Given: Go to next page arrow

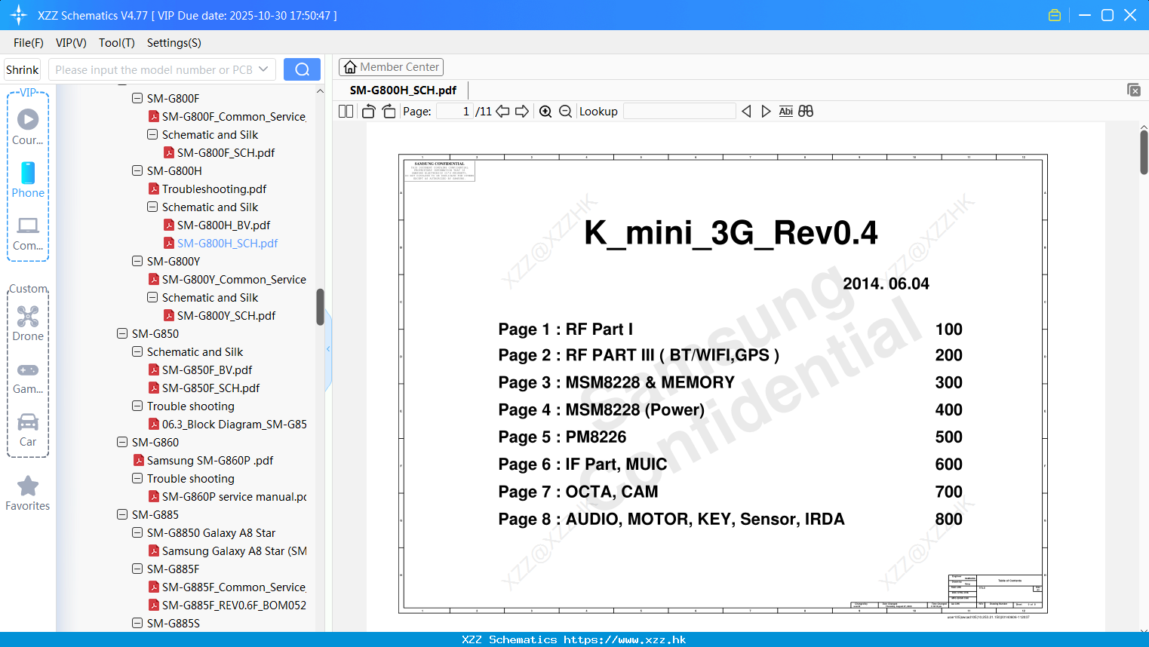Looking at the screenshot, I should [522, 111].
